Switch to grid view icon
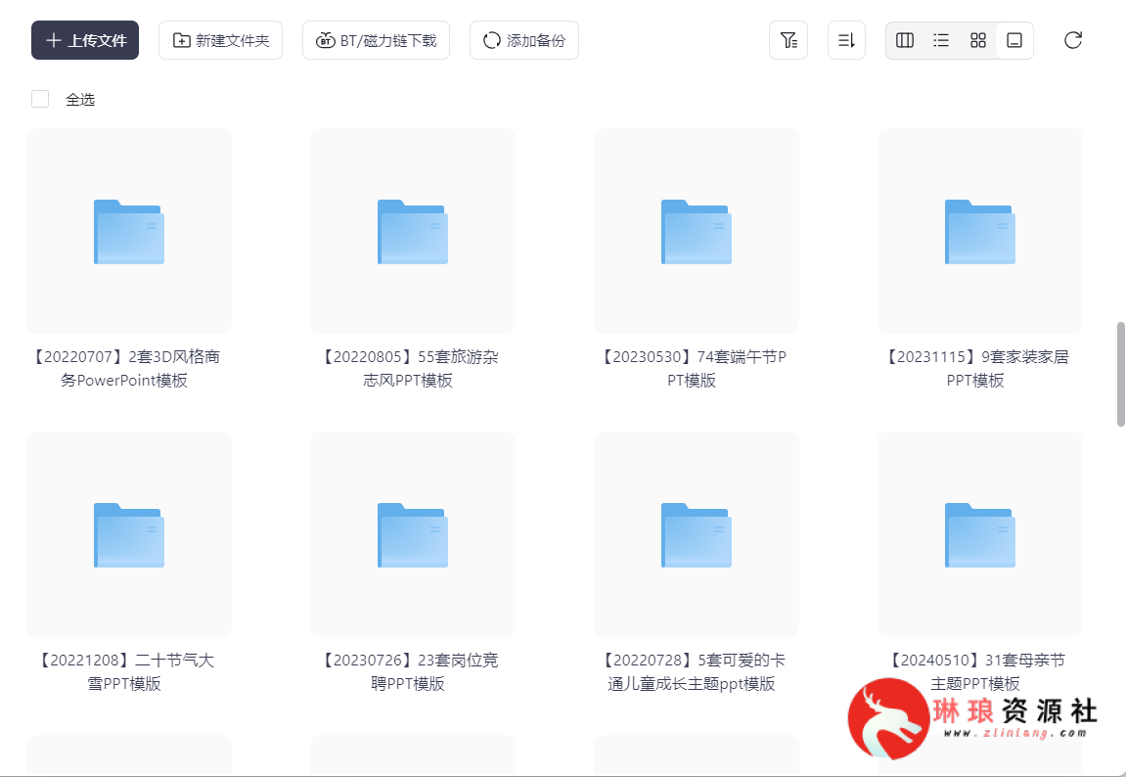This screenshot has height=777, width=1126. pos(978,40)
